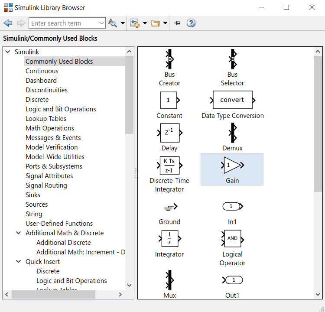
Task: Open the String library
Action: (x=34, y=214)
